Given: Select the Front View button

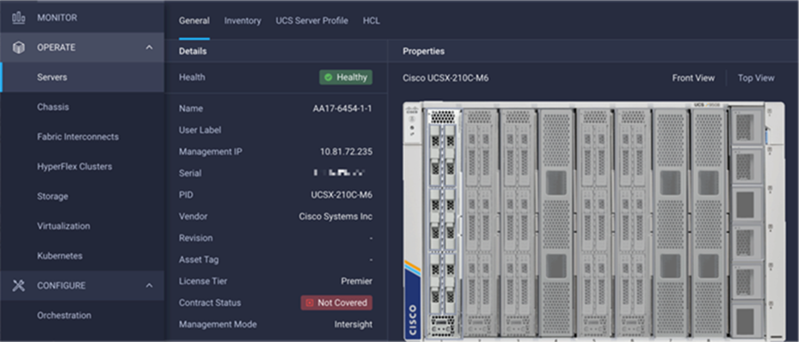Looking at the screenshot, I should coord(693,78).
